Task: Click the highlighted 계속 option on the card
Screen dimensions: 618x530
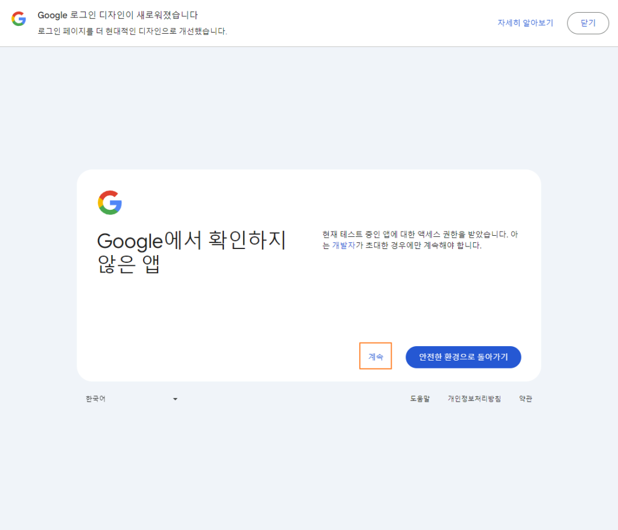Action: (375, 356)
